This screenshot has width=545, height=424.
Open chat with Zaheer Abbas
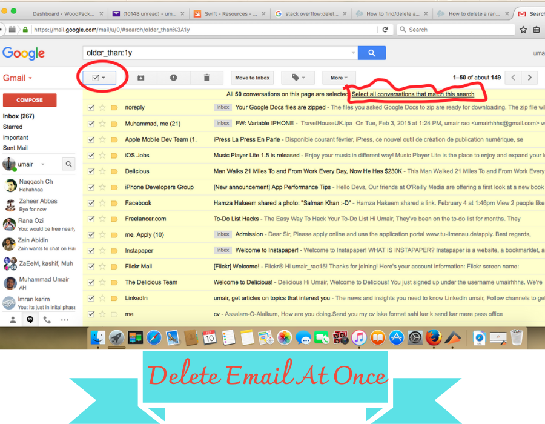[38, 205]
